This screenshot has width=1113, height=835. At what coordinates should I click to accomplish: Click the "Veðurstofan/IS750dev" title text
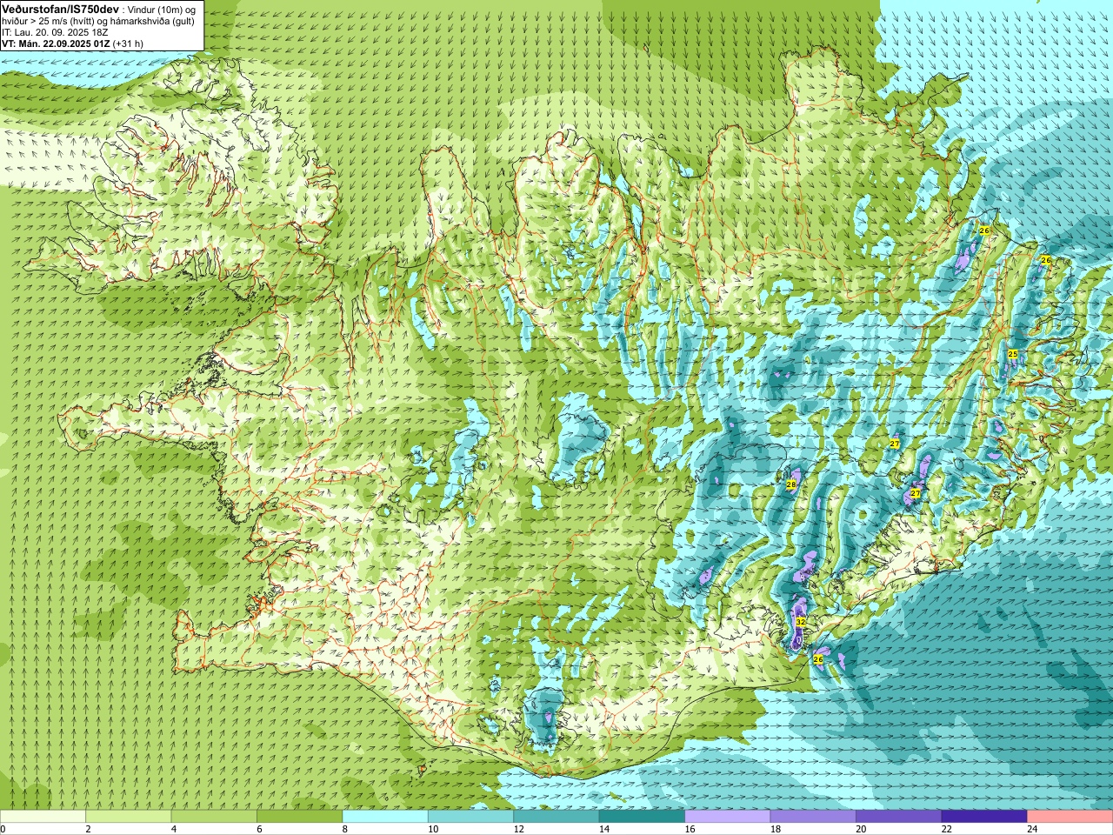click(60, 8)
